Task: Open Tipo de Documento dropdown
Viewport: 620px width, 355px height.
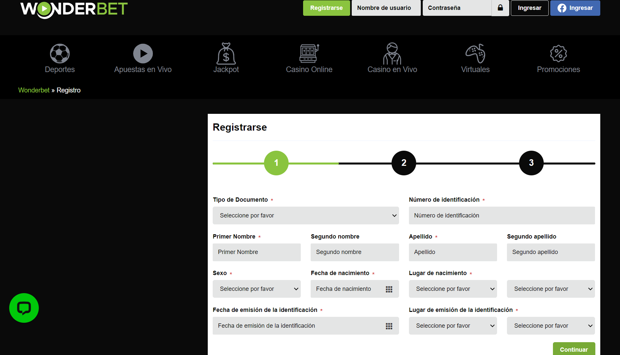Action: [306, 216]
